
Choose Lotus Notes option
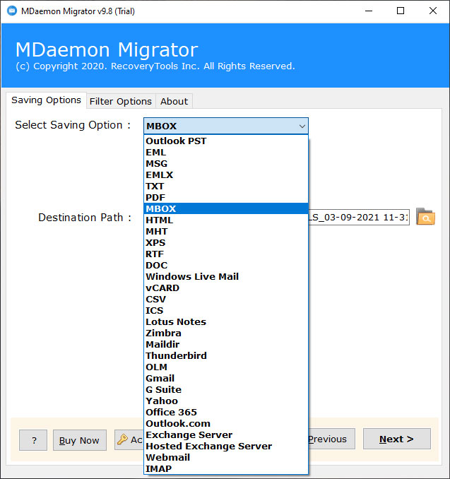tap(226, 321)
